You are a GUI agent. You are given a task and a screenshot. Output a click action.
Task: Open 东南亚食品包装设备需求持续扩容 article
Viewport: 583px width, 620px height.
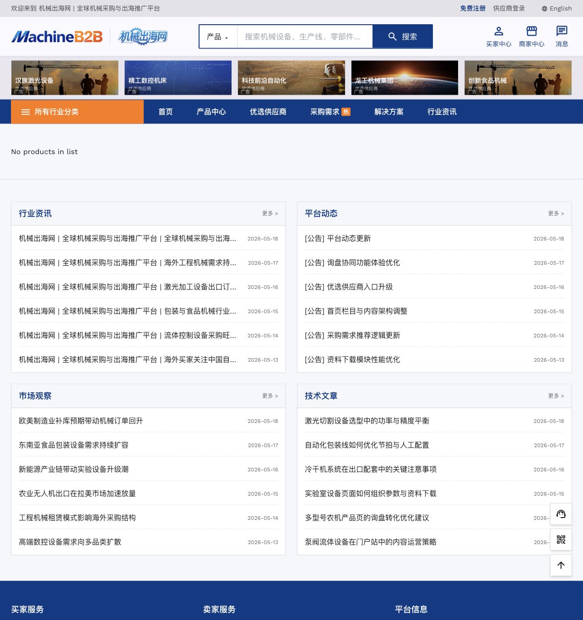point(74,445)
